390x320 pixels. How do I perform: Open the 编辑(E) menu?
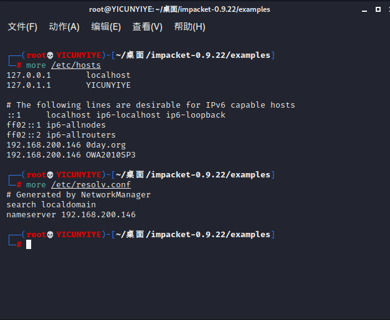106,27
